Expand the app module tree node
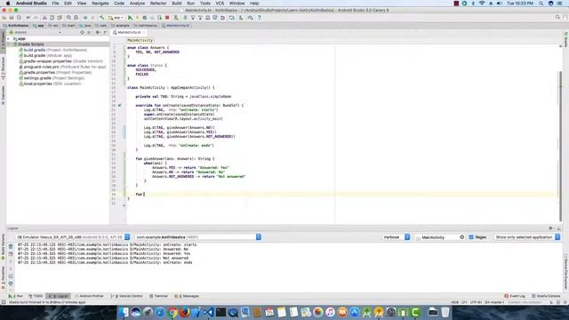569x320 pixels. click(9, 38)
